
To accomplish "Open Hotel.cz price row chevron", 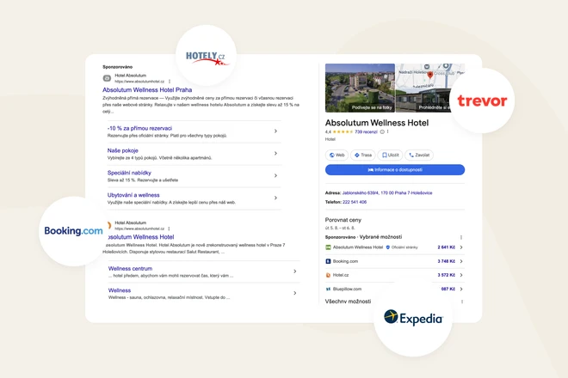I will pyautogui.click(x=461, y=275).
